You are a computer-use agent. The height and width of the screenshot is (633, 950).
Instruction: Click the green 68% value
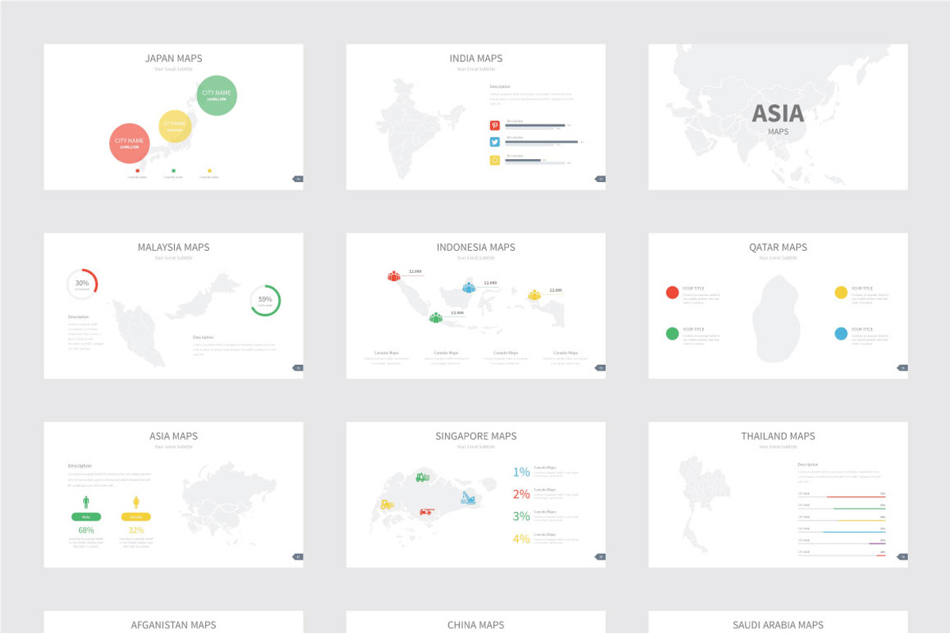86,530
